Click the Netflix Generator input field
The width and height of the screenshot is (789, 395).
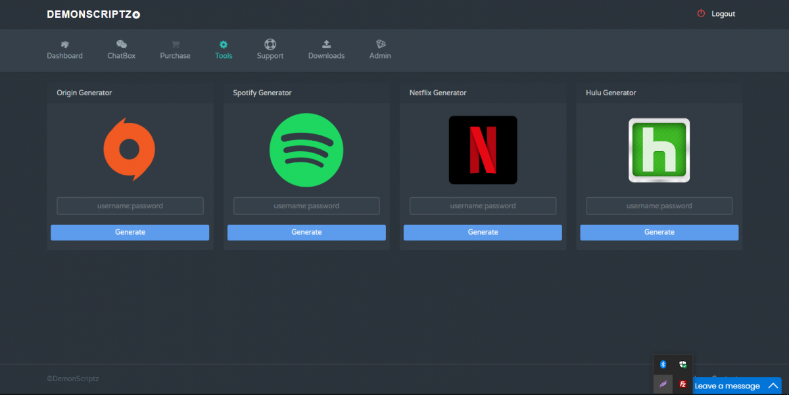point(483,206)
